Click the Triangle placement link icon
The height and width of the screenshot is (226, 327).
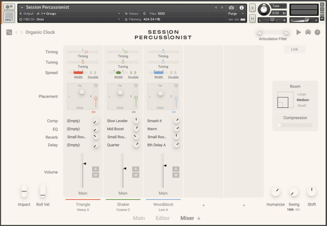pyautogui.click(x=93, y=112)
